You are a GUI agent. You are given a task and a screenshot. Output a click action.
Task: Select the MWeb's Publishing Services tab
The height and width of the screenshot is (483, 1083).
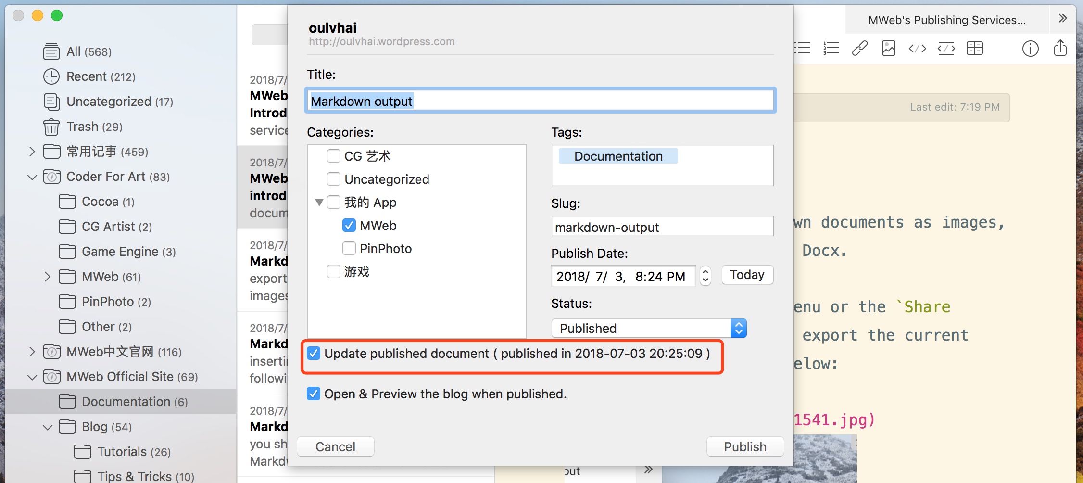pos(946,20)
